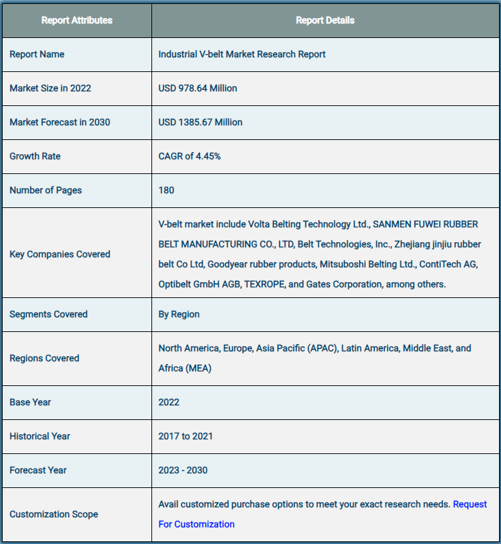The height and width of the screenshot is (544, 501).
Task: Click the Number of Pages label
Action: coord(45,191)
